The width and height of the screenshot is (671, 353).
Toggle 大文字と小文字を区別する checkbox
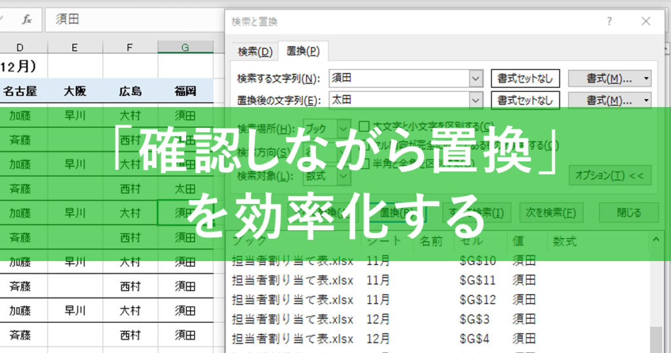click(364, 126)
